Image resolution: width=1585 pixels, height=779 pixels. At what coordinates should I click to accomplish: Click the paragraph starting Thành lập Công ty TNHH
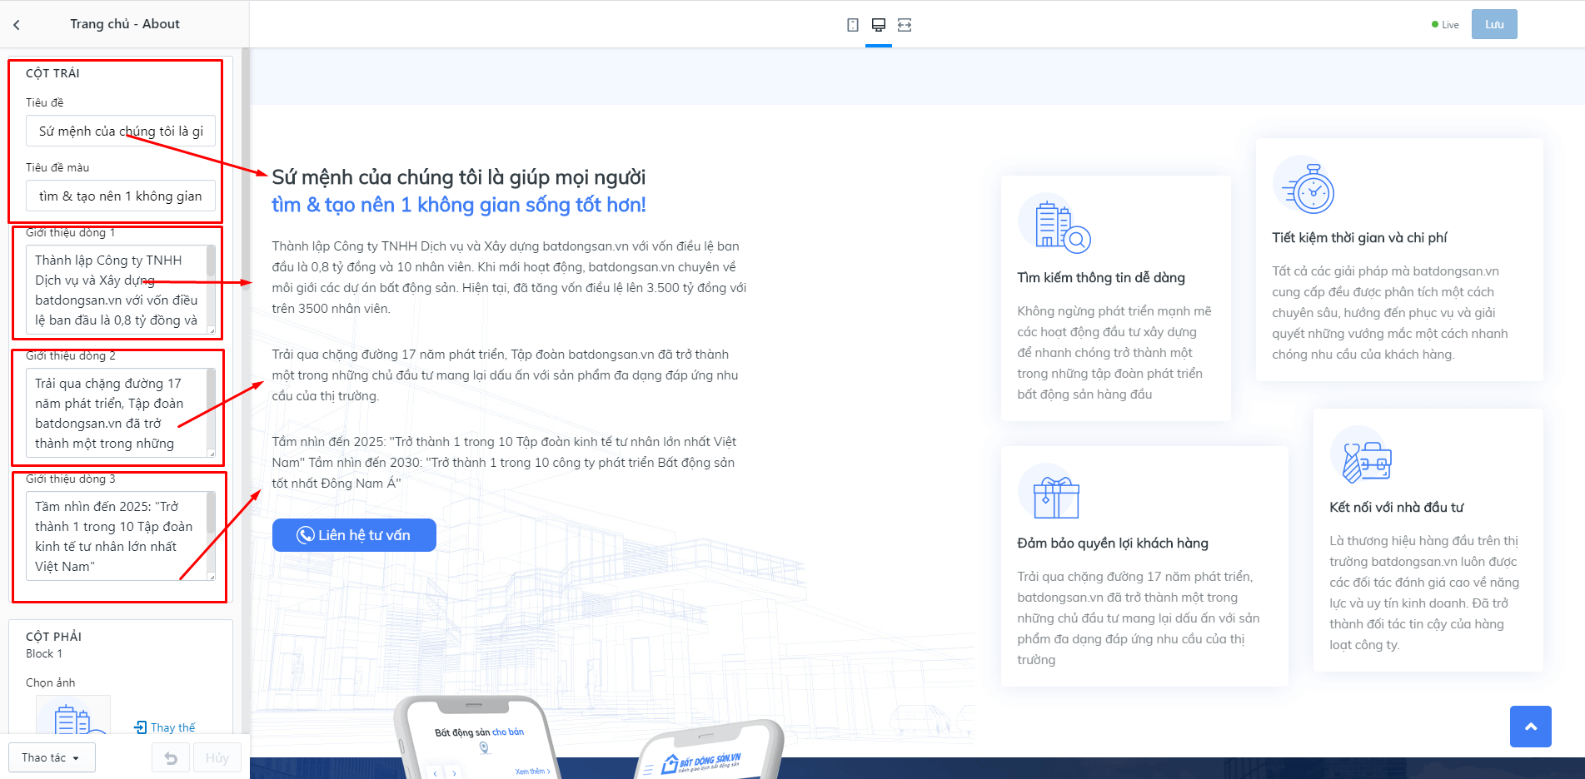click(509, 277)
